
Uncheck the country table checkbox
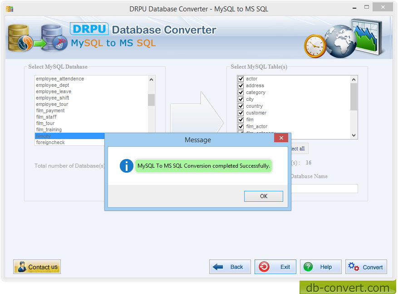[241, 106]
